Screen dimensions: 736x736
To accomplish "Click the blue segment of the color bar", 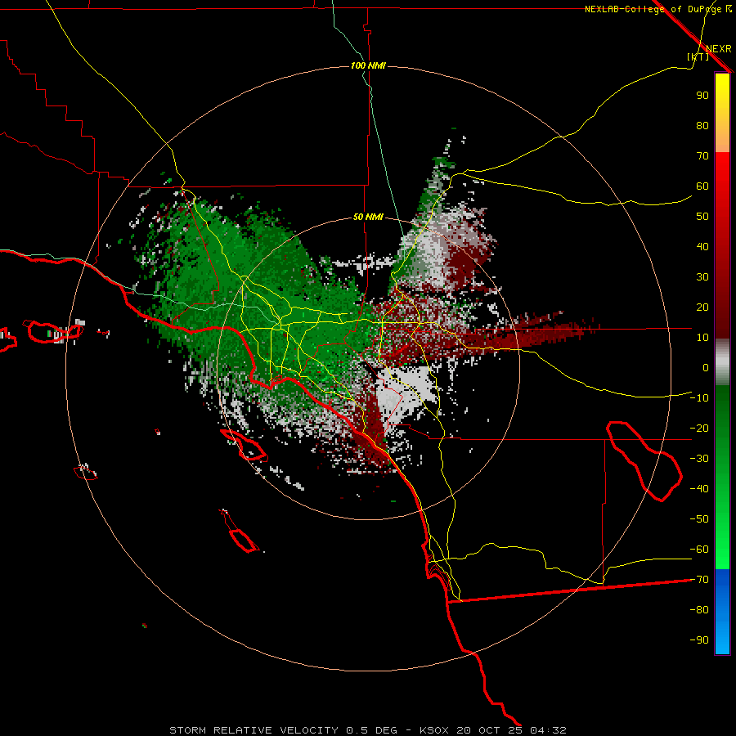I will tap(722, 612).
